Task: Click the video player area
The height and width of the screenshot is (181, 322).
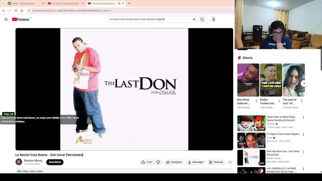Action: (124, 89)
